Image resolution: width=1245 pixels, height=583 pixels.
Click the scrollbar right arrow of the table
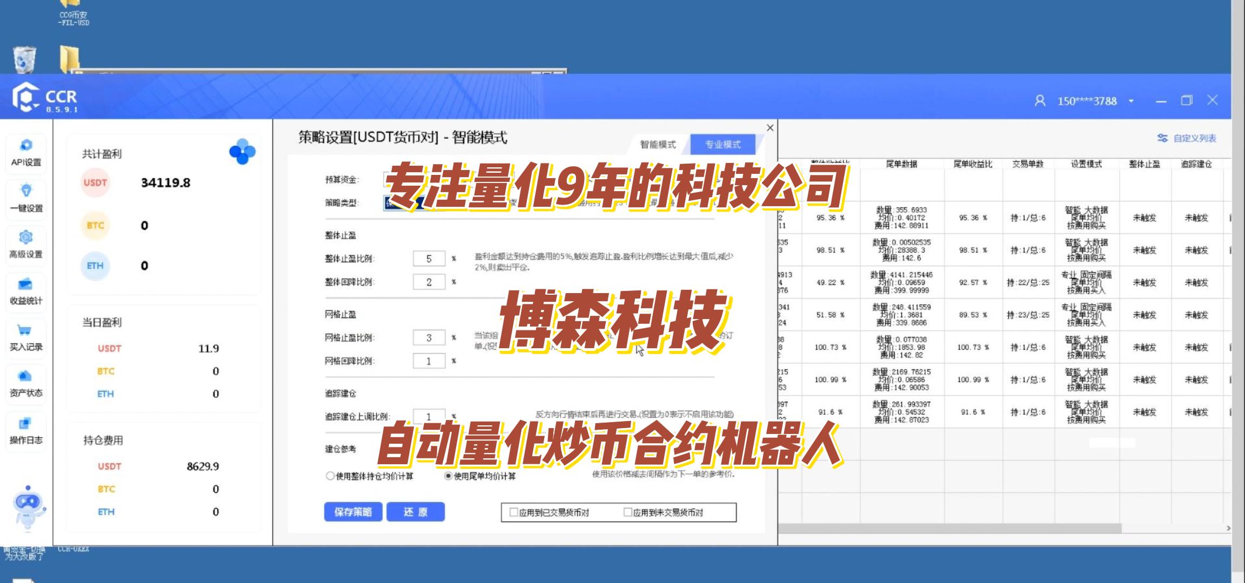pyautogui.click(x=1228, y=528)
